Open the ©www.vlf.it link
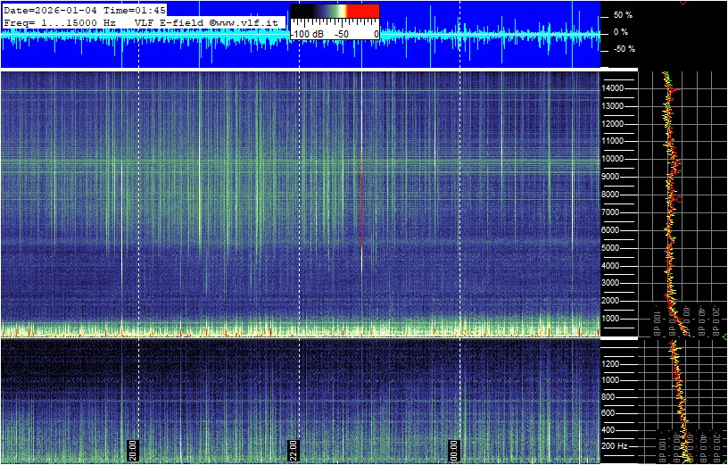The width and height of the screenshot is (728, 465). (x=244, y=22)
